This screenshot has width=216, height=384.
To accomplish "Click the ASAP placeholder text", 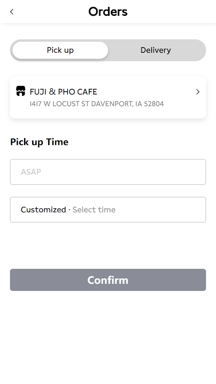I will [x=31, y=172].
